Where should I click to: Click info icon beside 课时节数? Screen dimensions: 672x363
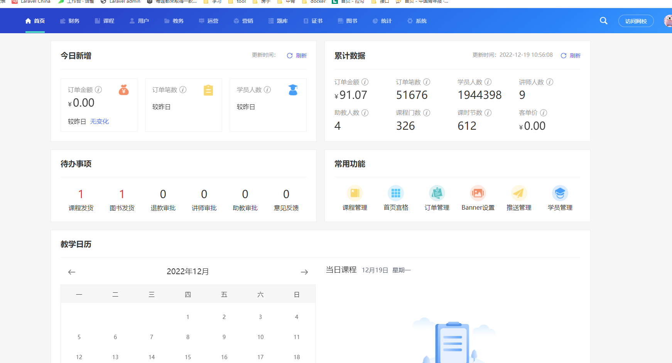[x=488, y=113]
